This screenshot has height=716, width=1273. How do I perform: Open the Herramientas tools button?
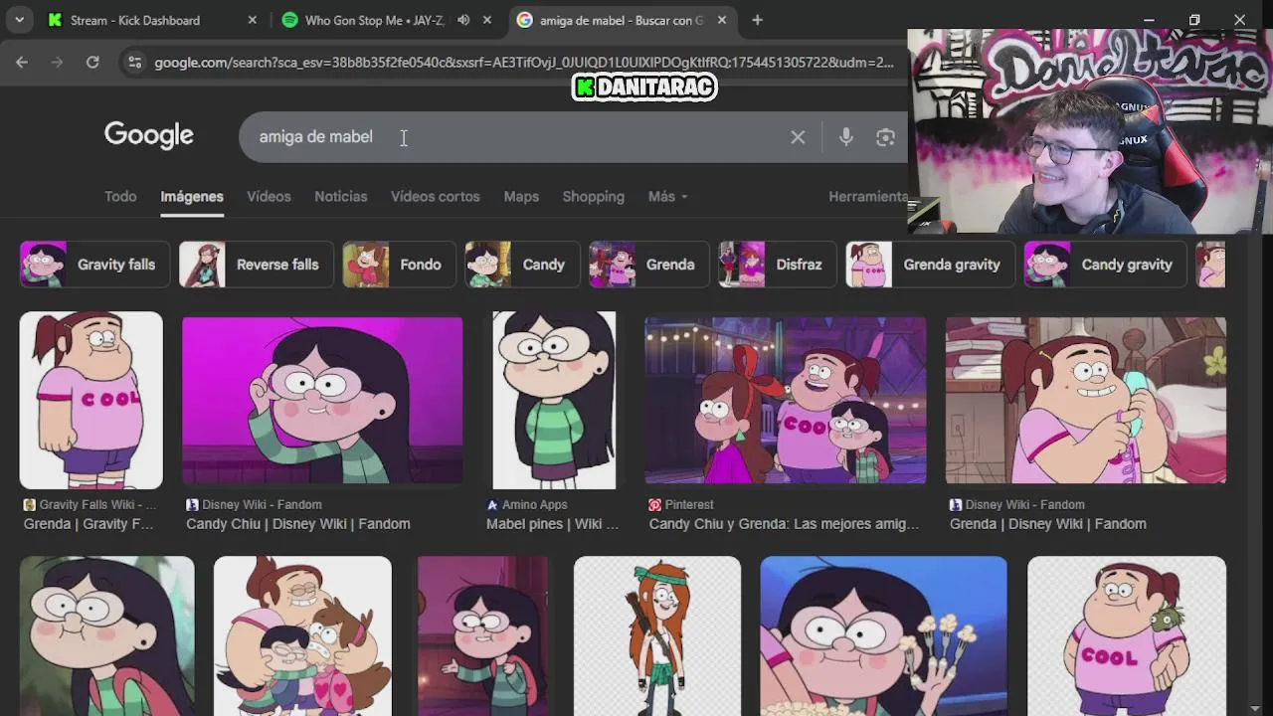click(867, 197)
